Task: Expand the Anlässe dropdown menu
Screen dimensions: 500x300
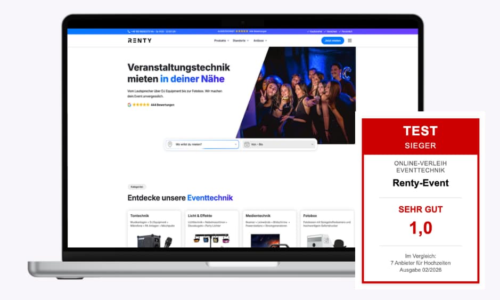Action: [260, 40]
